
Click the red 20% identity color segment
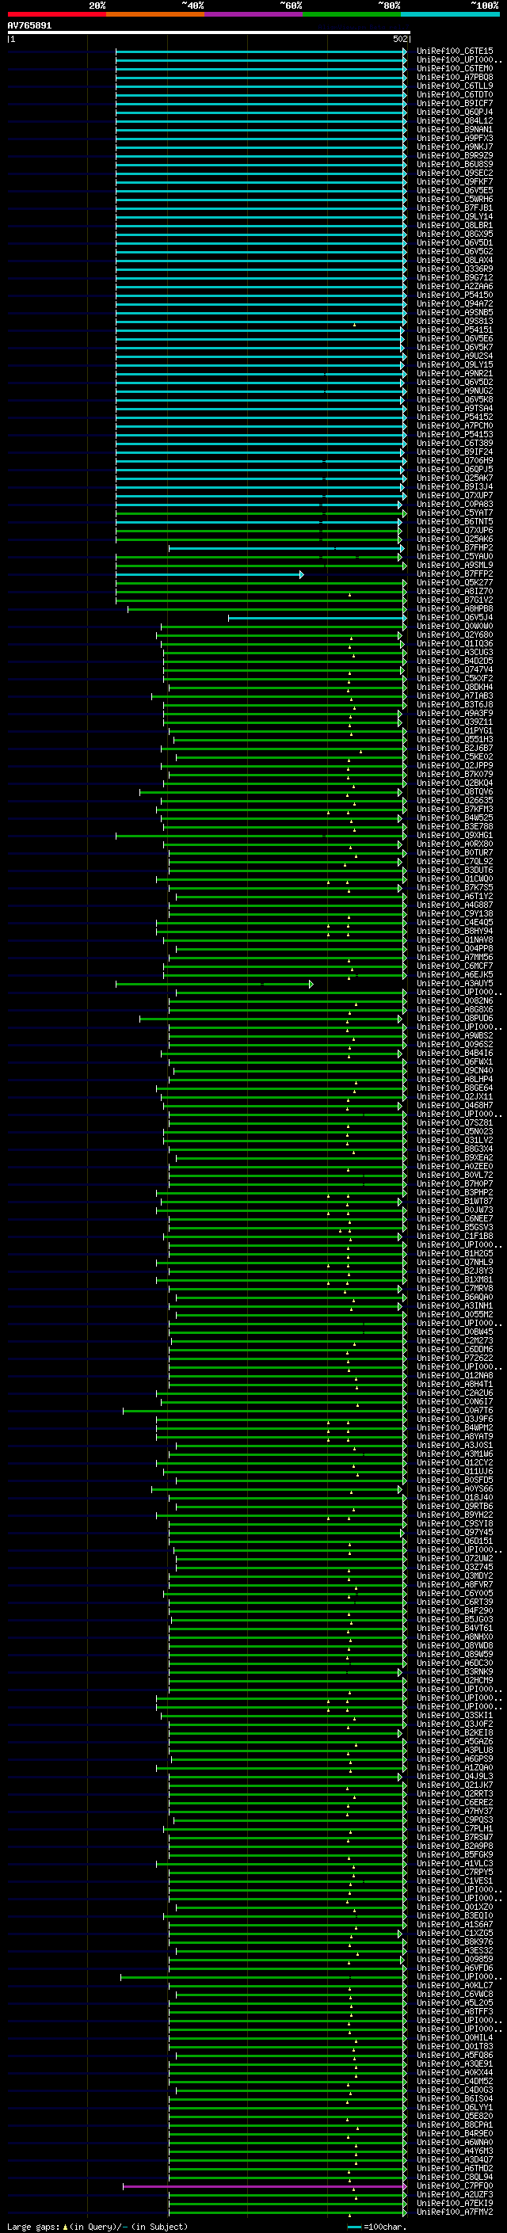tap(56, 14)
